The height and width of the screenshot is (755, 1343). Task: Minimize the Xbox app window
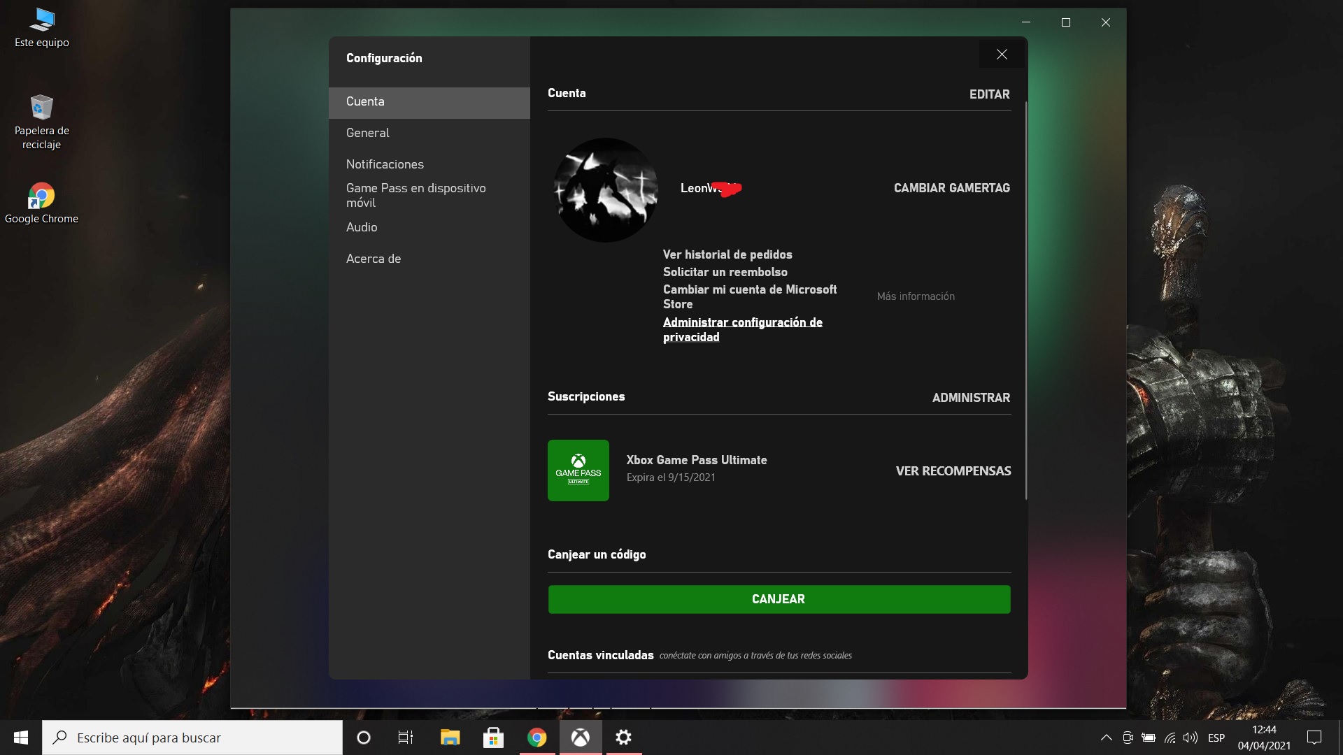1026,22
